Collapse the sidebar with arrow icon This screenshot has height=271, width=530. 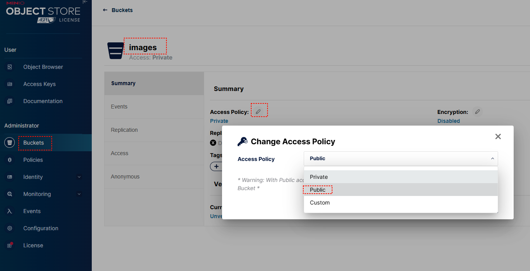pyautogui.click(x=85, y=2)
